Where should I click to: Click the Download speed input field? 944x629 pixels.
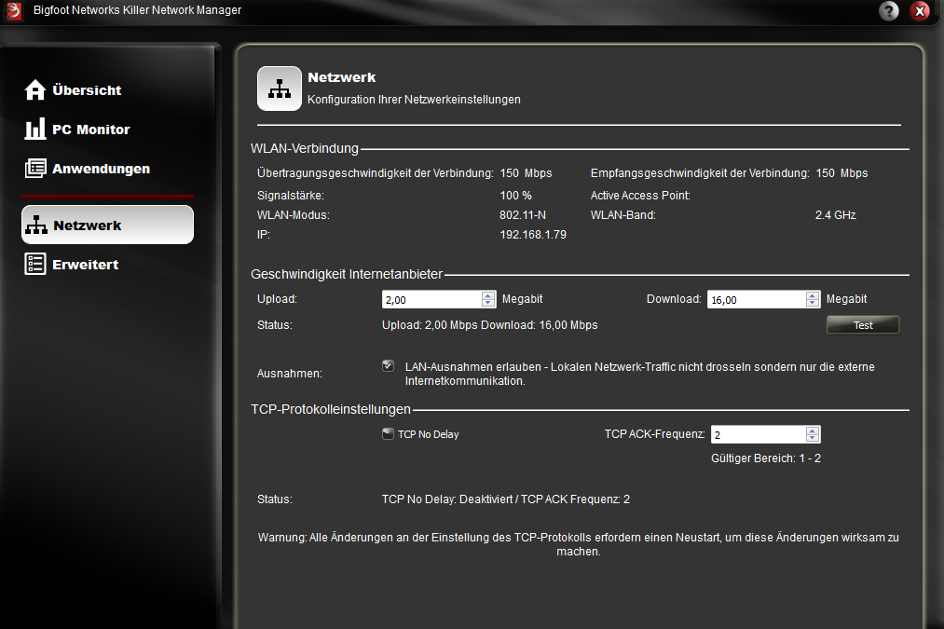tap(757, 300)
